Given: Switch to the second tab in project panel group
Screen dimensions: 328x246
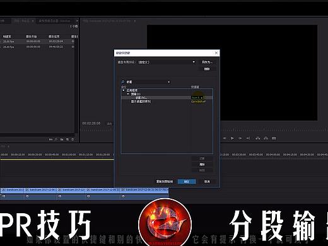Looking at the screenshot, I should (23, 21).
